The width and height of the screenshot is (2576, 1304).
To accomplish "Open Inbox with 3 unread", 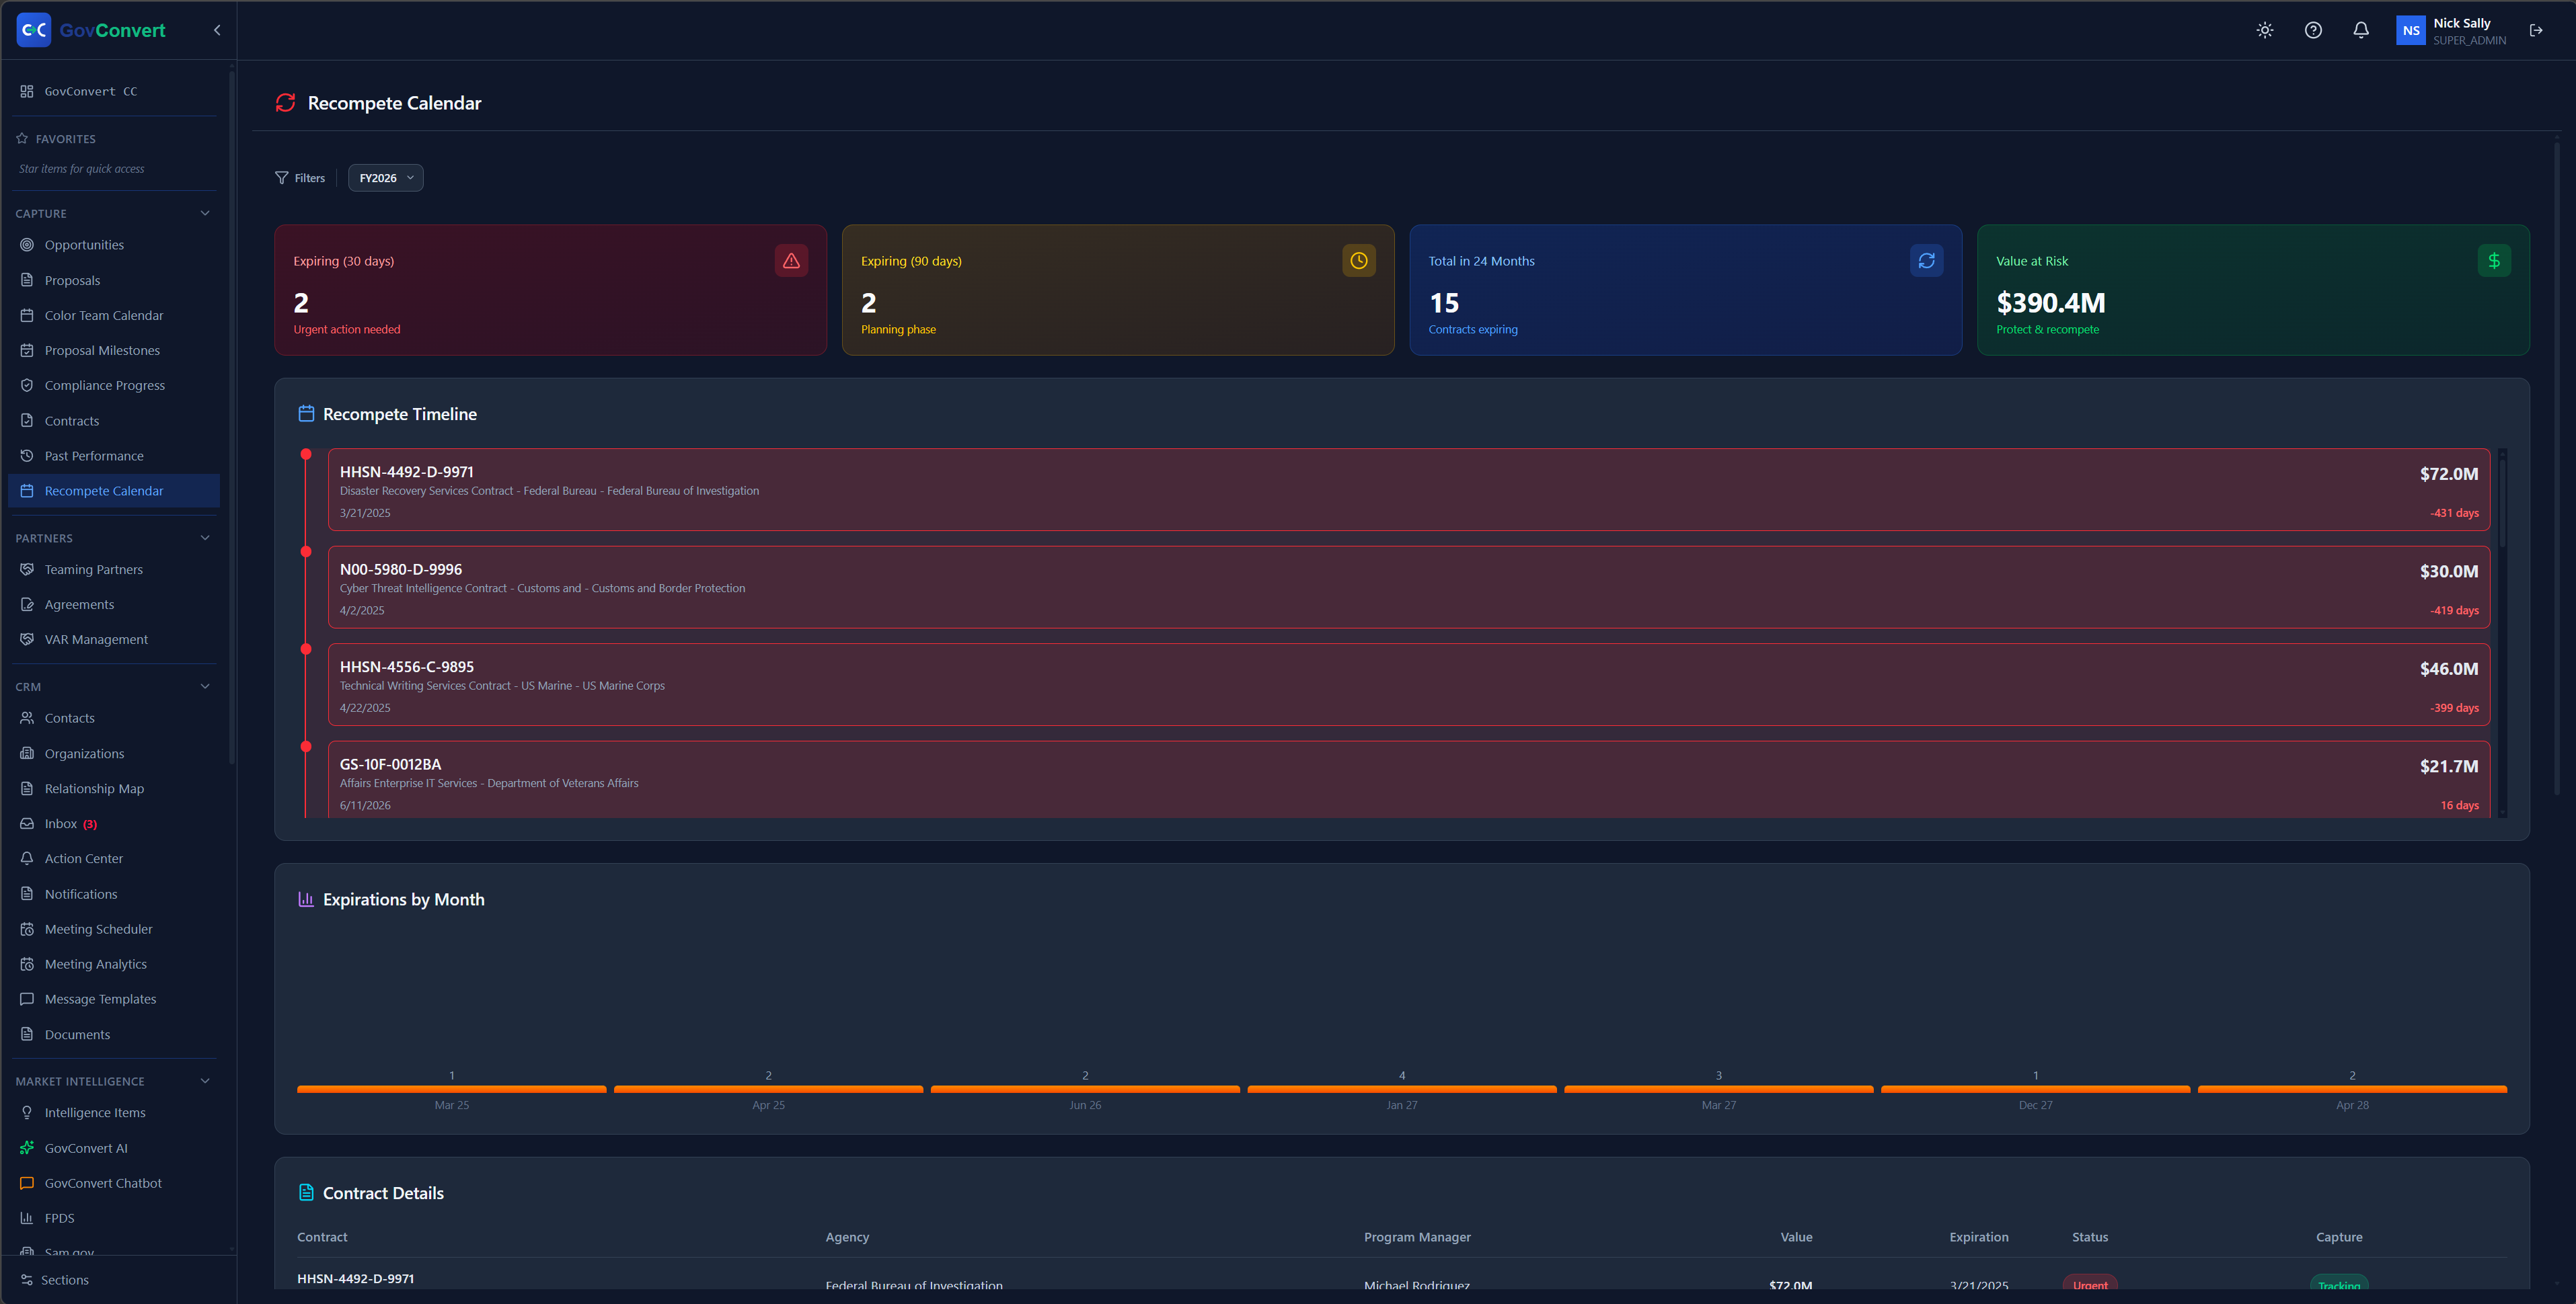I will (113, 823).
